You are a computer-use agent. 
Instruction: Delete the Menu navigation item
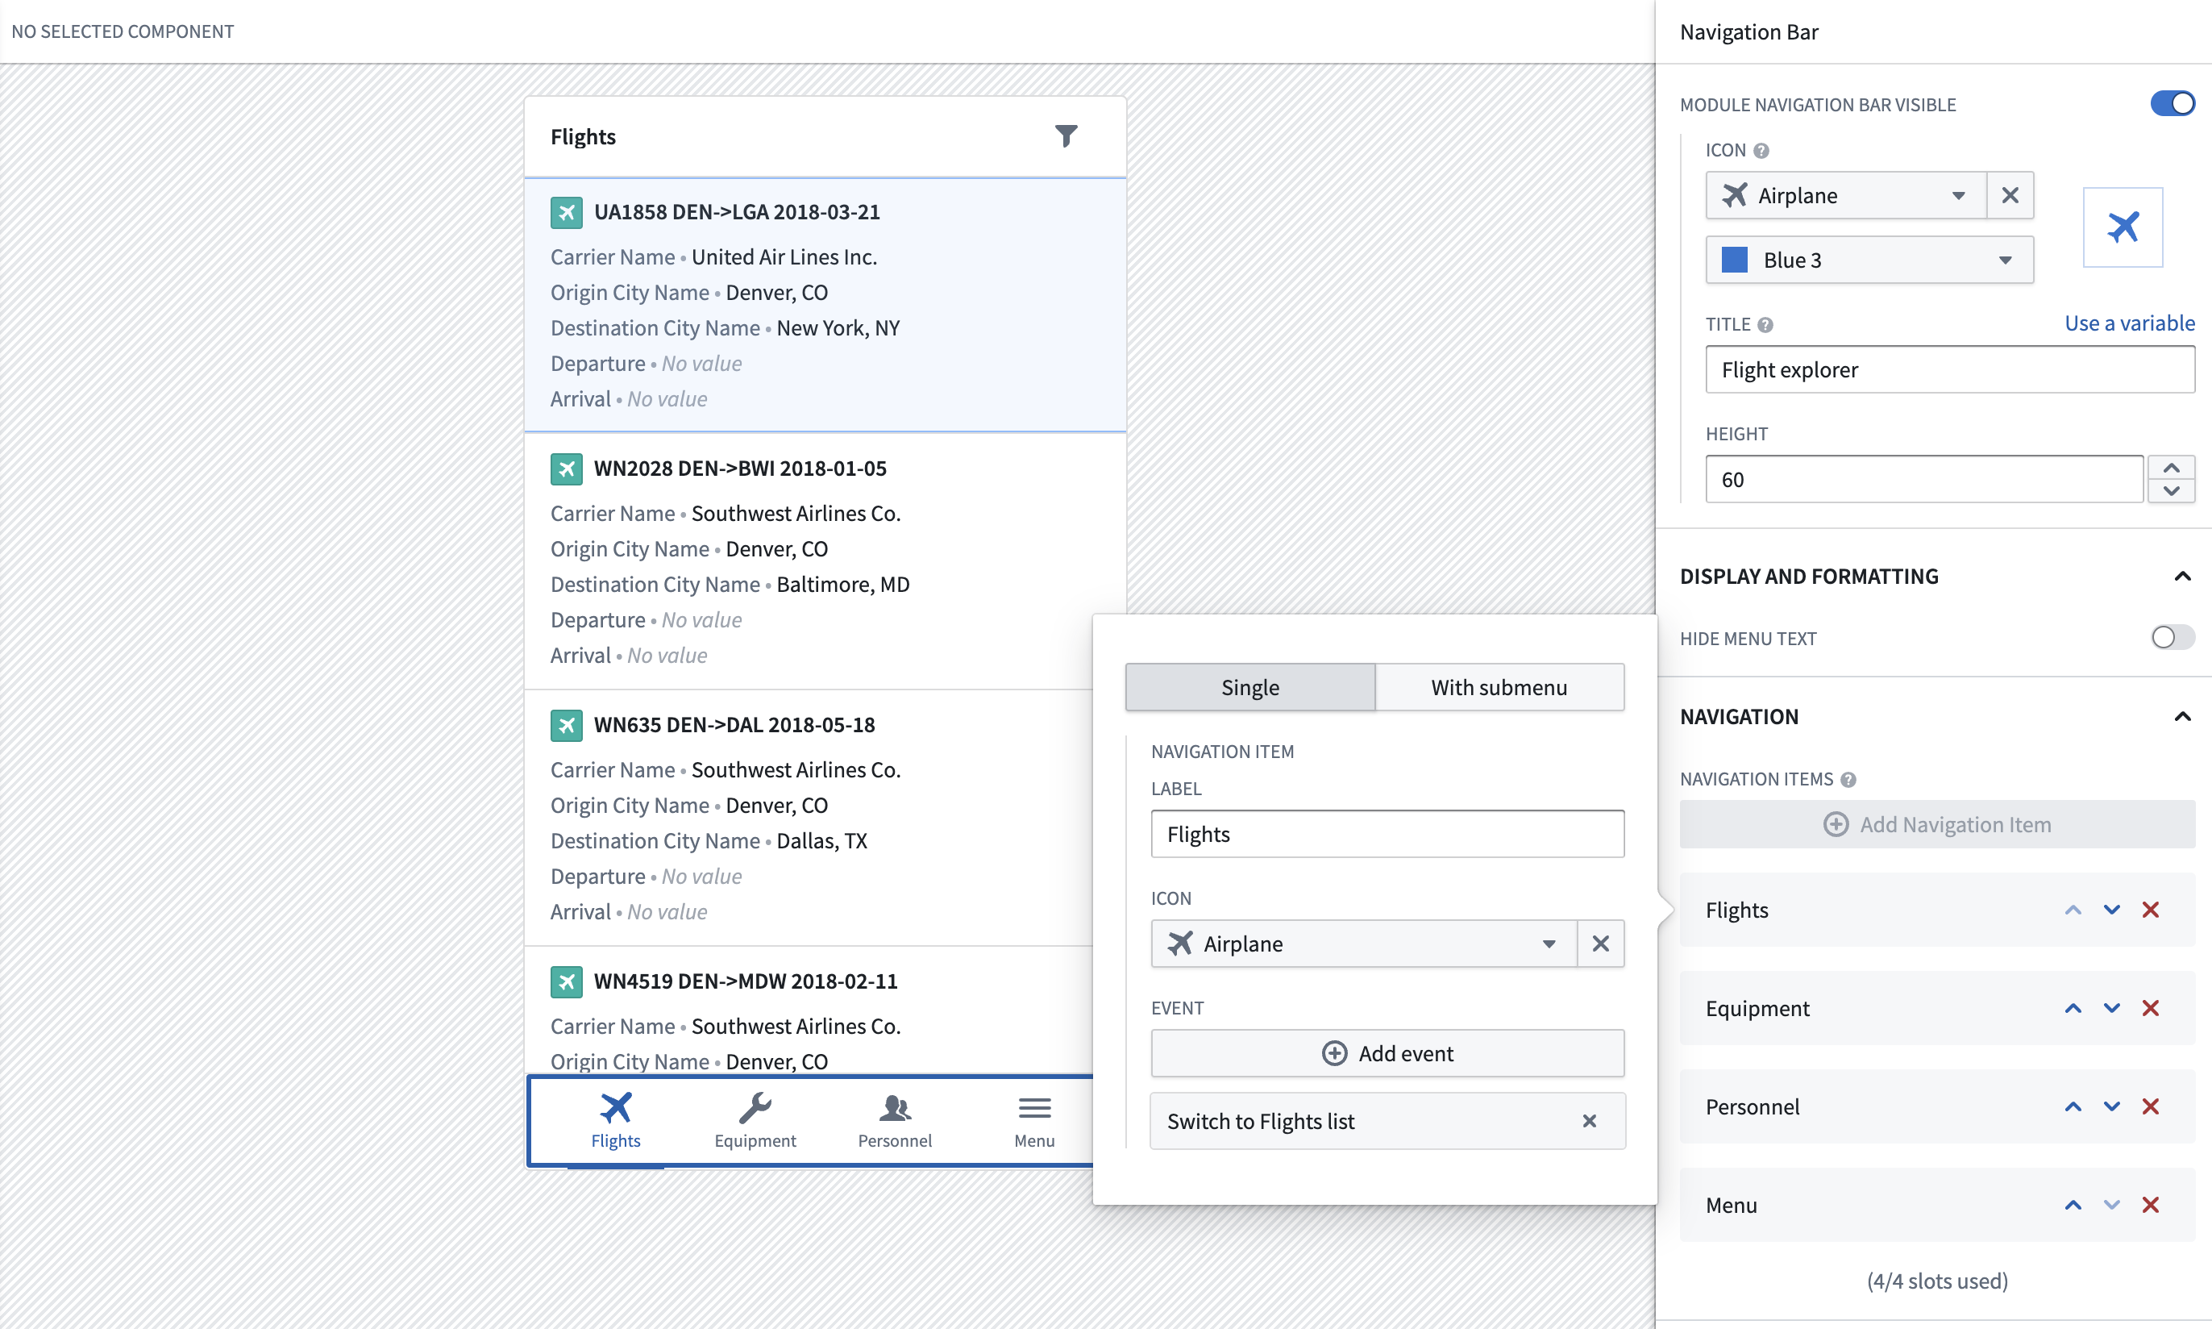[2150, 1206]
